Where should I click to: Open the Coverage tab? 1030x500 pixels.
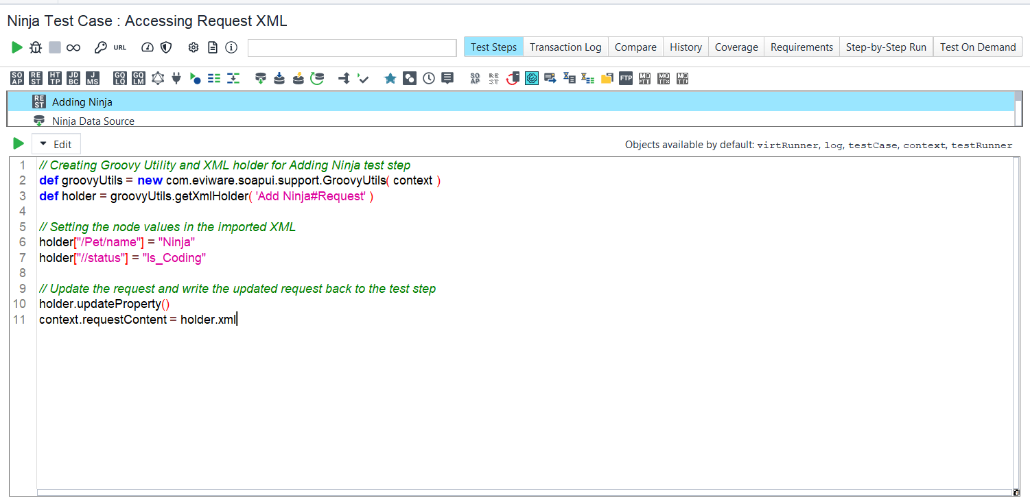(x=736, y=47)
